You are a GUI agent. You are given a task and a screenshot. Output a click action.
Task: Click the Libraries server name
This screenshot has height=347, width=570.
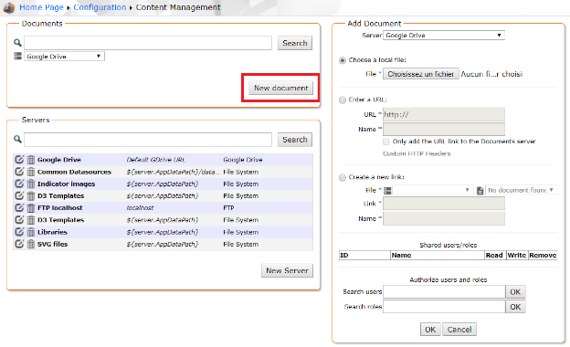coord(52,232)
